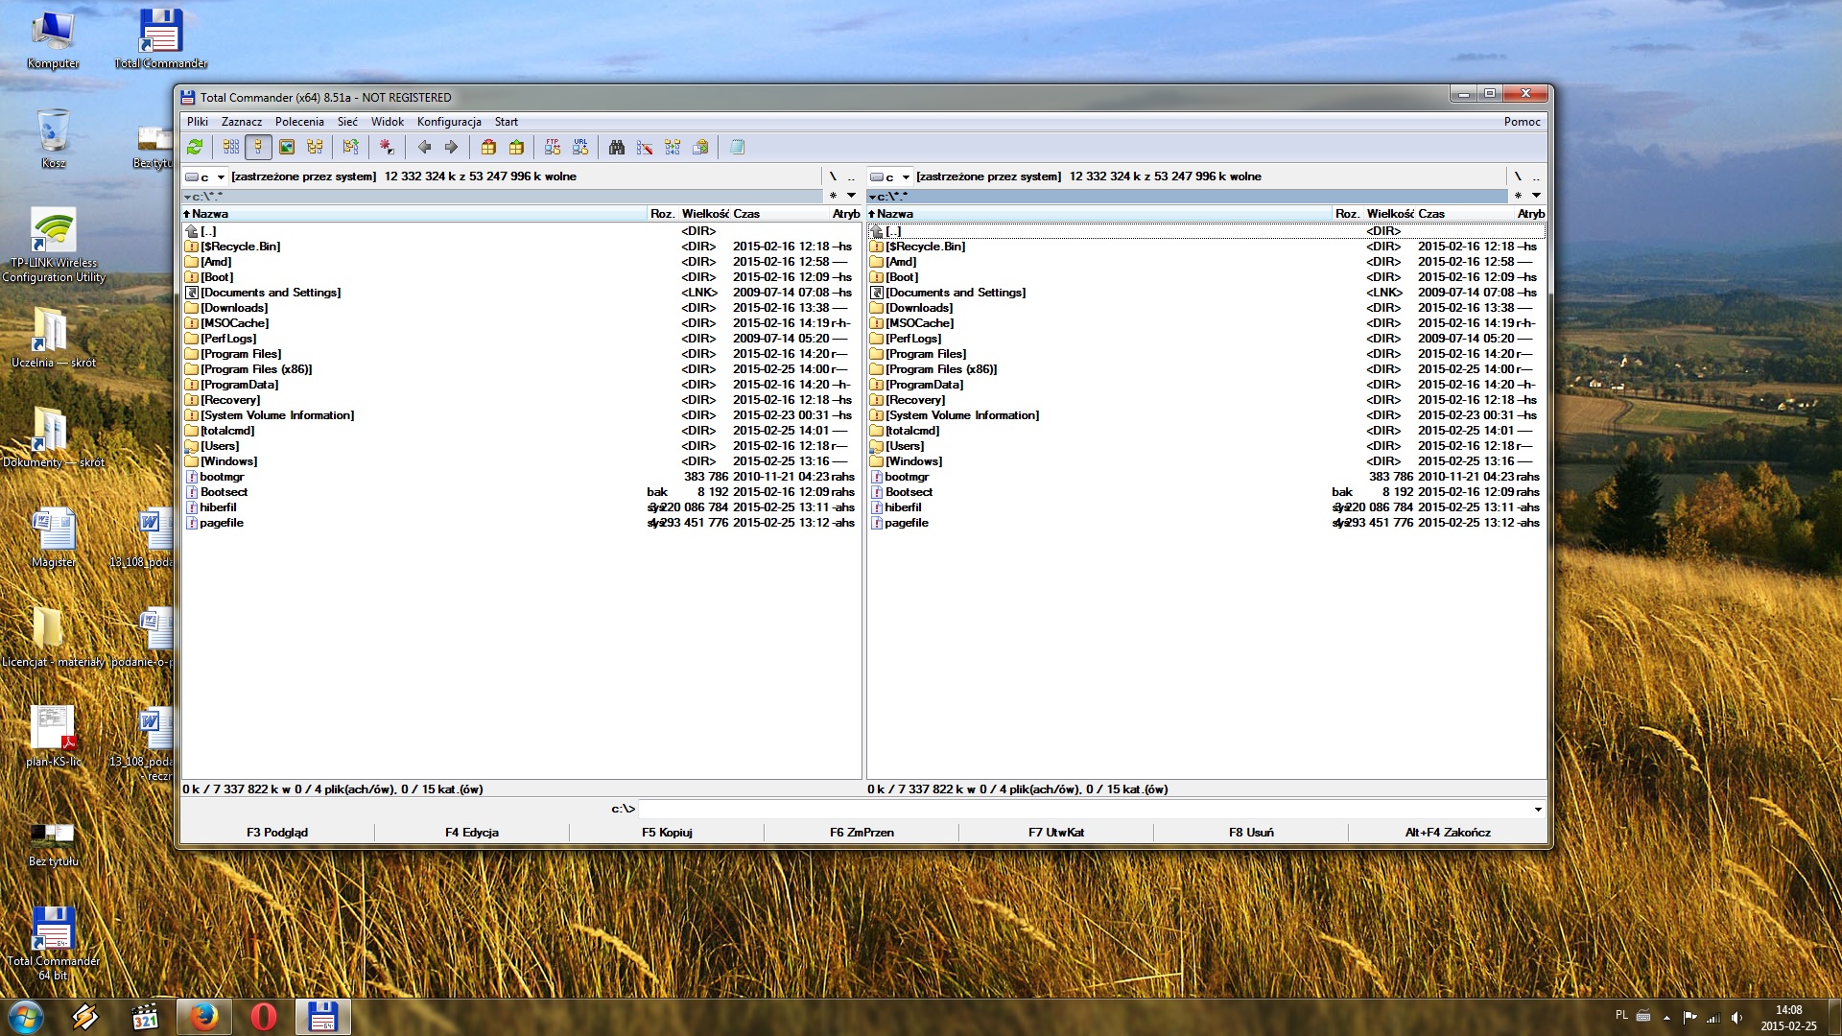Screen dimensions: 1842x1036
Task: Go back using the left arrow icon
Action: tap(424, 147)
